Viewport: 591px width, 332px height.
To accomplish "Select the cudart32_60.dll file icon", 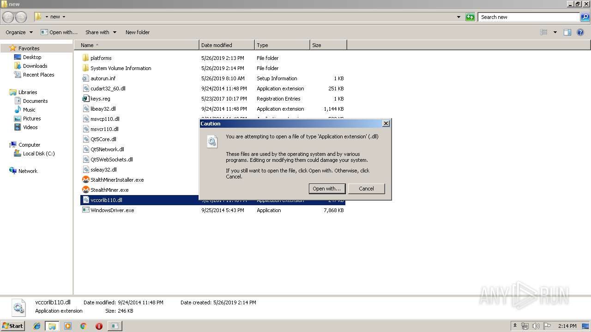I will pos(85,89).
